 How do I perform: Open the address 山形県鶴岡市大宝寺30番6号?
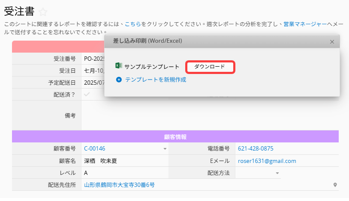(119, 185)
